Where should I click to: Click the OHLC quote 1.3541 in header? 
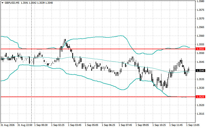pos(25,3)
